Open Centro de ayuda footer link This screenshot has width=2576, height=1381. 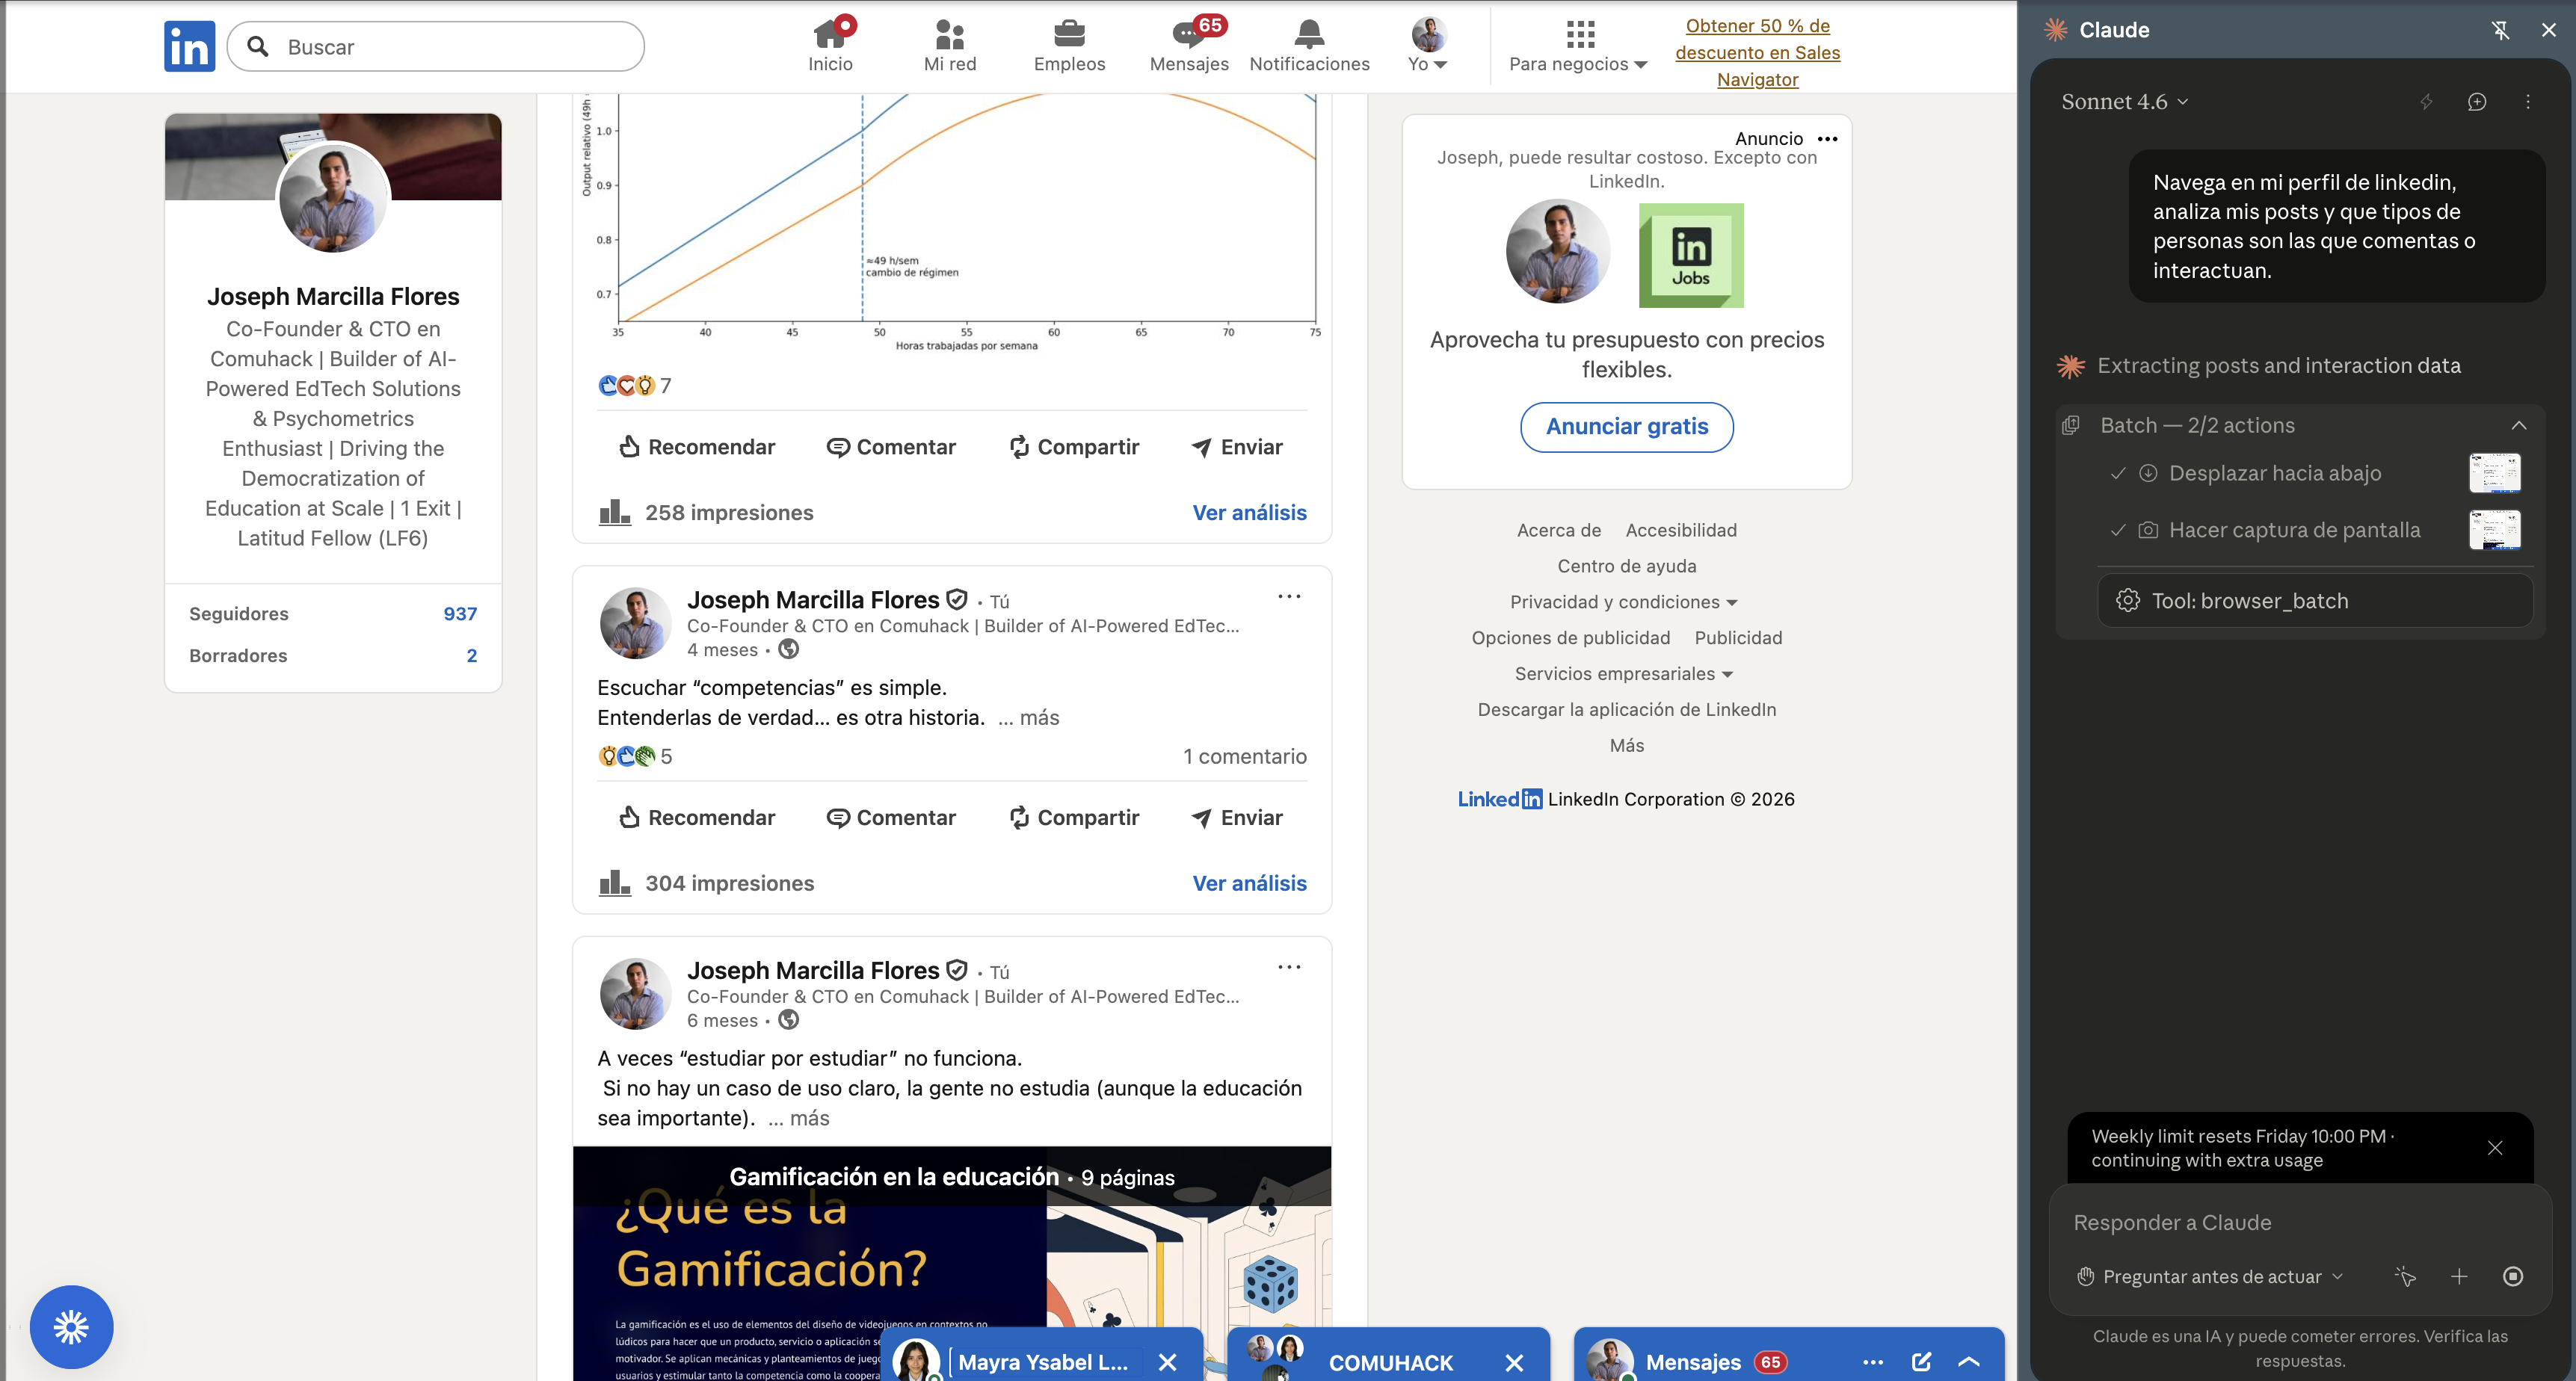(x=1626, y=566)
